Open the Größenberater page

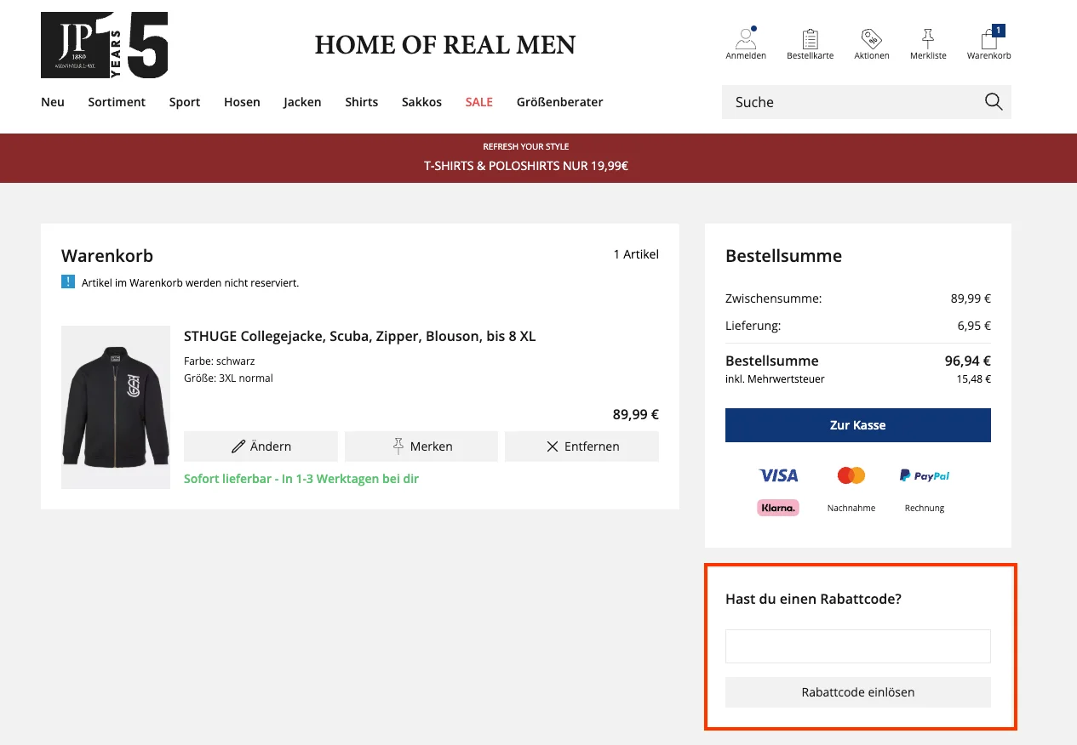click(559, 102)
